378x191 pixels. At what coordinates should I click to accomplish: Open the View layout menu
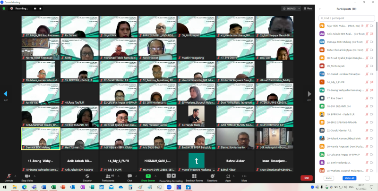coord(308,8)
